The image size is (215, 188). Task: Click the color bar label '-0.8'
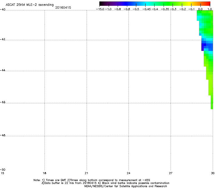coord(118,9)
